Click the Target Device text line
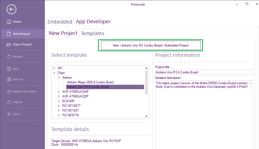259x149 pixels. point(86,141)
